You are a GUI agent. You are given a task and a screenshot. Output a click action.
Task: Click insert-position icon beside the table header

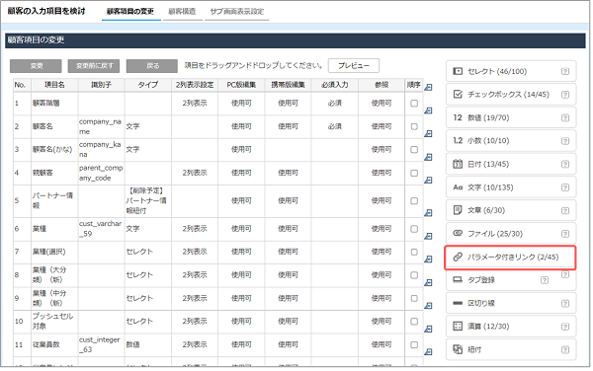428,87
